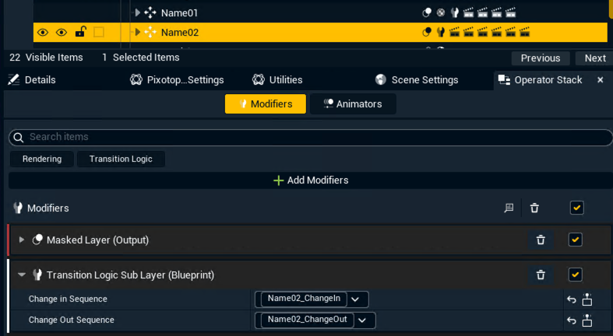Toggle the left eye visibility icon on Name02

coord(43,33)
